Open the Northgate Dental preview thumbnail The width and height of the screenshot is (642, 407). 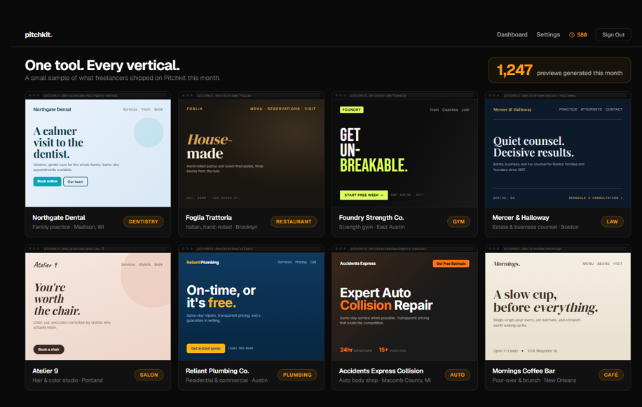point(98,153)
